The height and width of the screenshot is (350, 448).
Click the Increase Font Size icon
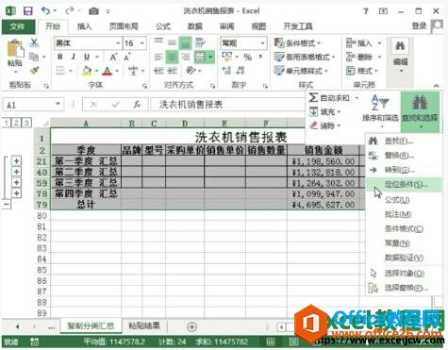pyautogui.click(x=113, y=58)
